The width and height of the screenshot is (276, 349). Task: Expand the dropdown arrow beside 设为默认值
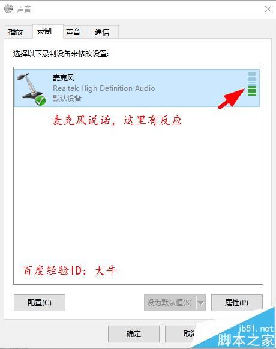201,303
